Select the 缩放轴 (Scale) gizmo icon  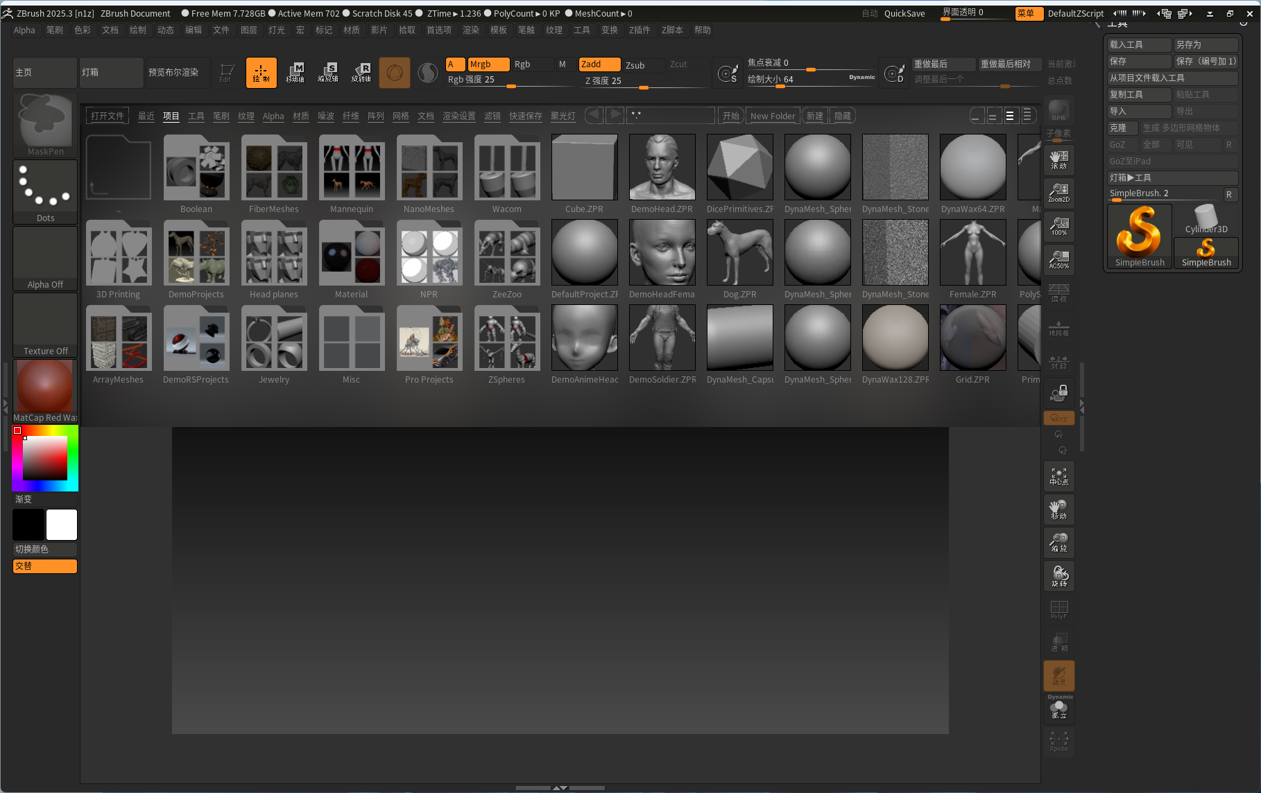pos(328,72)
